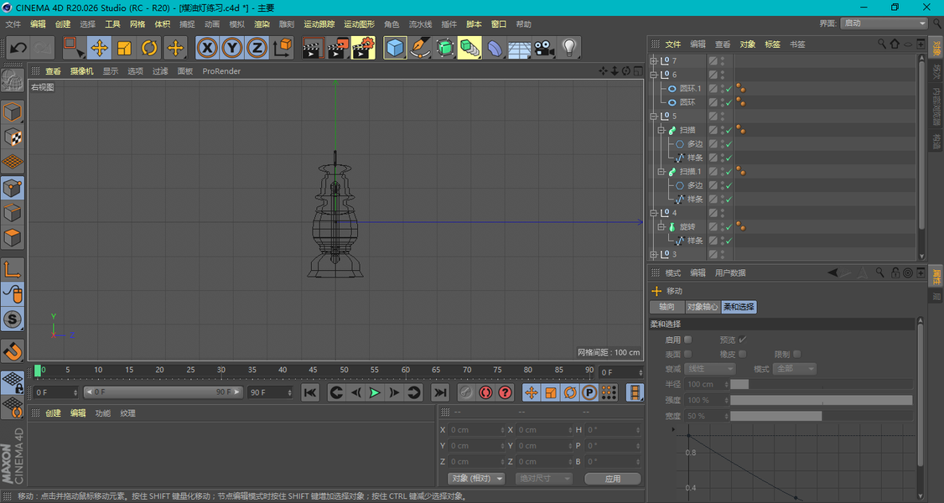The width and height of the screenshot is (944, 503).
Task: Select the Move tool in top toolbar
Action: coord(99,48)
